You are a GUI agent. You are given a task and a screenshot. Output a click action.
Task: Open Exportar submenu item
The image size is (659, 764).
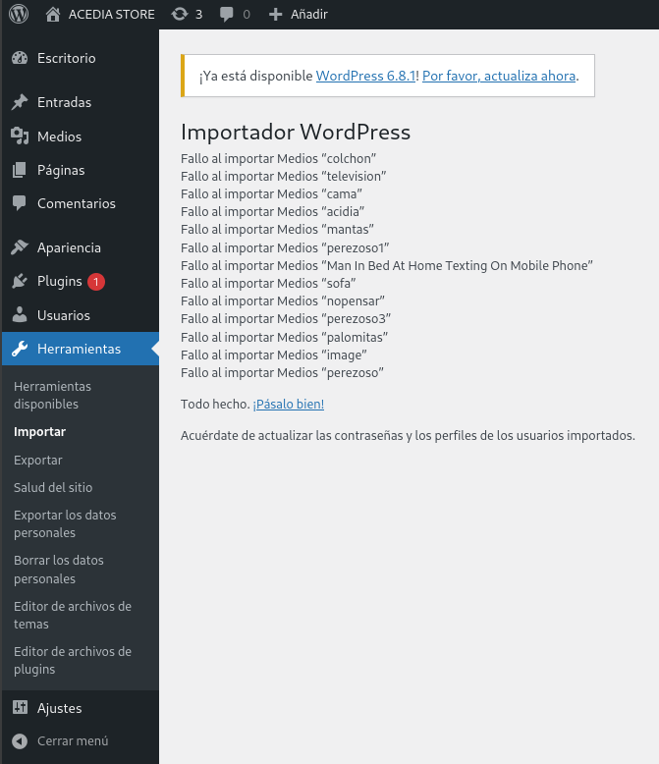(38, 460)
